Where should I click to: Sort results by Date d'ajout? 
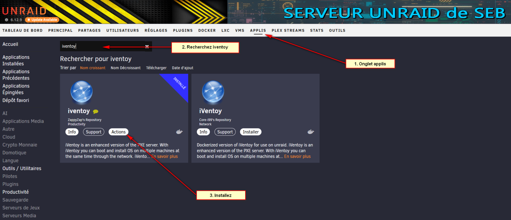pyautogui.click(x=182, y=68)
